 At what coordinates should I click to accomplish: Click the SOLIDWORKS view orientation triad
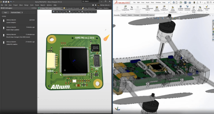tap(117, 109)
